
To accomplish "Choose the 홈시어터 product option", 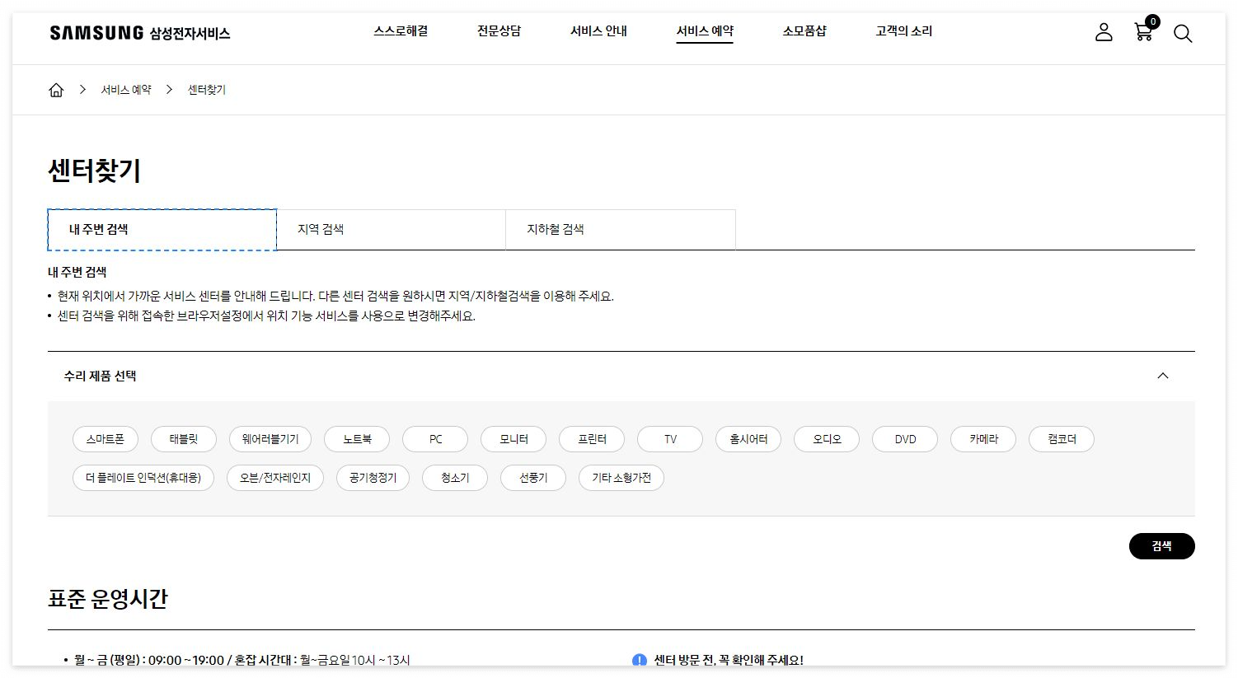I will click(x=748, y=439).
